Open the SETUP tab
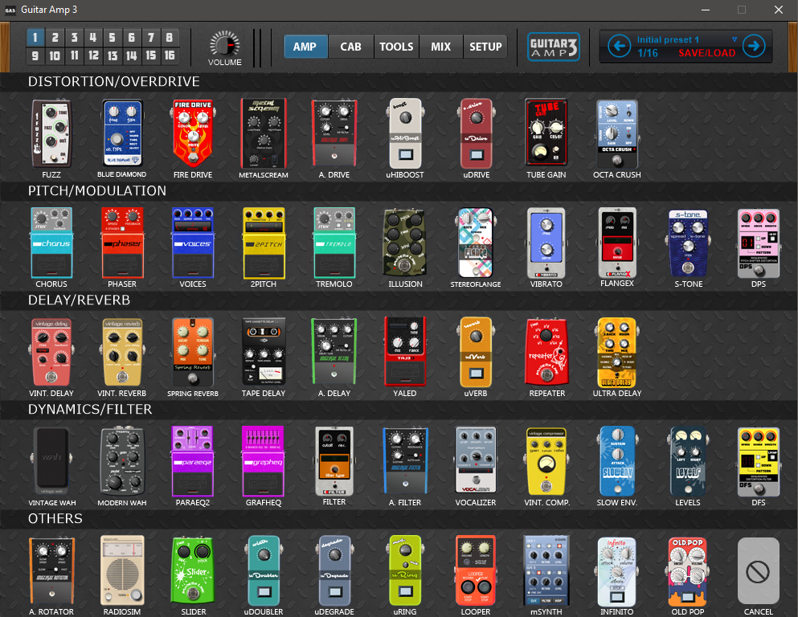Screen dimensions: 798x617 coord(485,47)
